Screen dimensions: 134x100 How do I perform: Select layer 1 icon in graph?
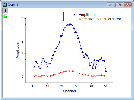pyautogui.click(x=5, y=11)
